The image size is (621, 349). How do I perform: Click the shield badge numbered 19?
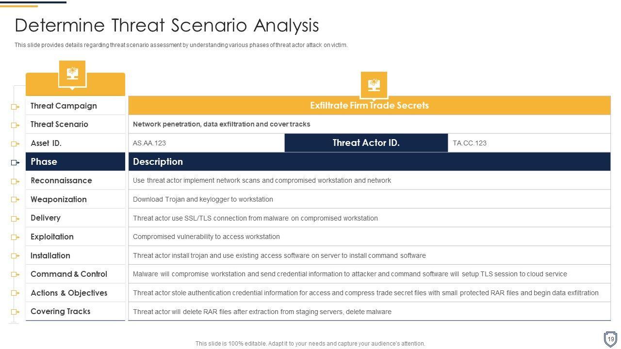pyautogui.click(x=610, y=339)
